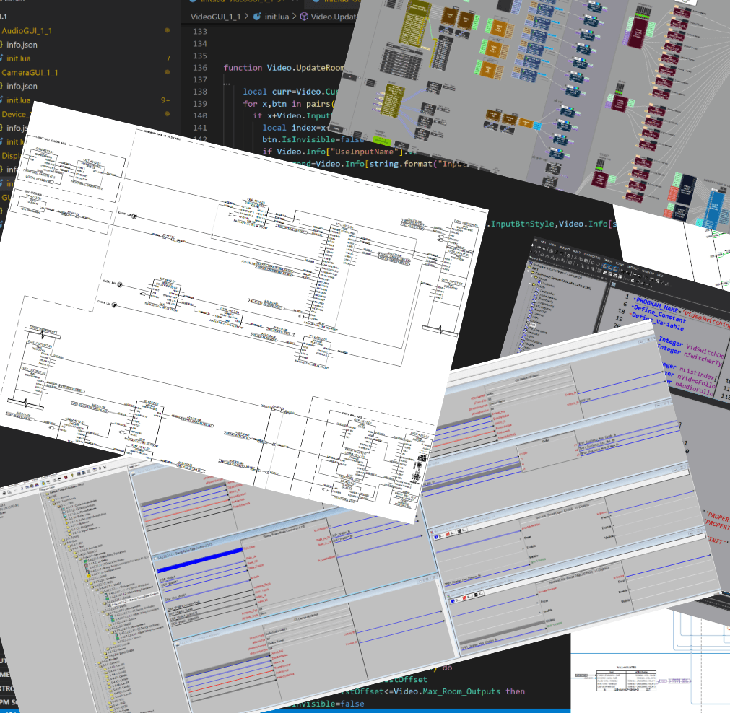This screenshot has width=730, height=713.
Task: Open init.lua showing 7 problems
Action: 19,58
